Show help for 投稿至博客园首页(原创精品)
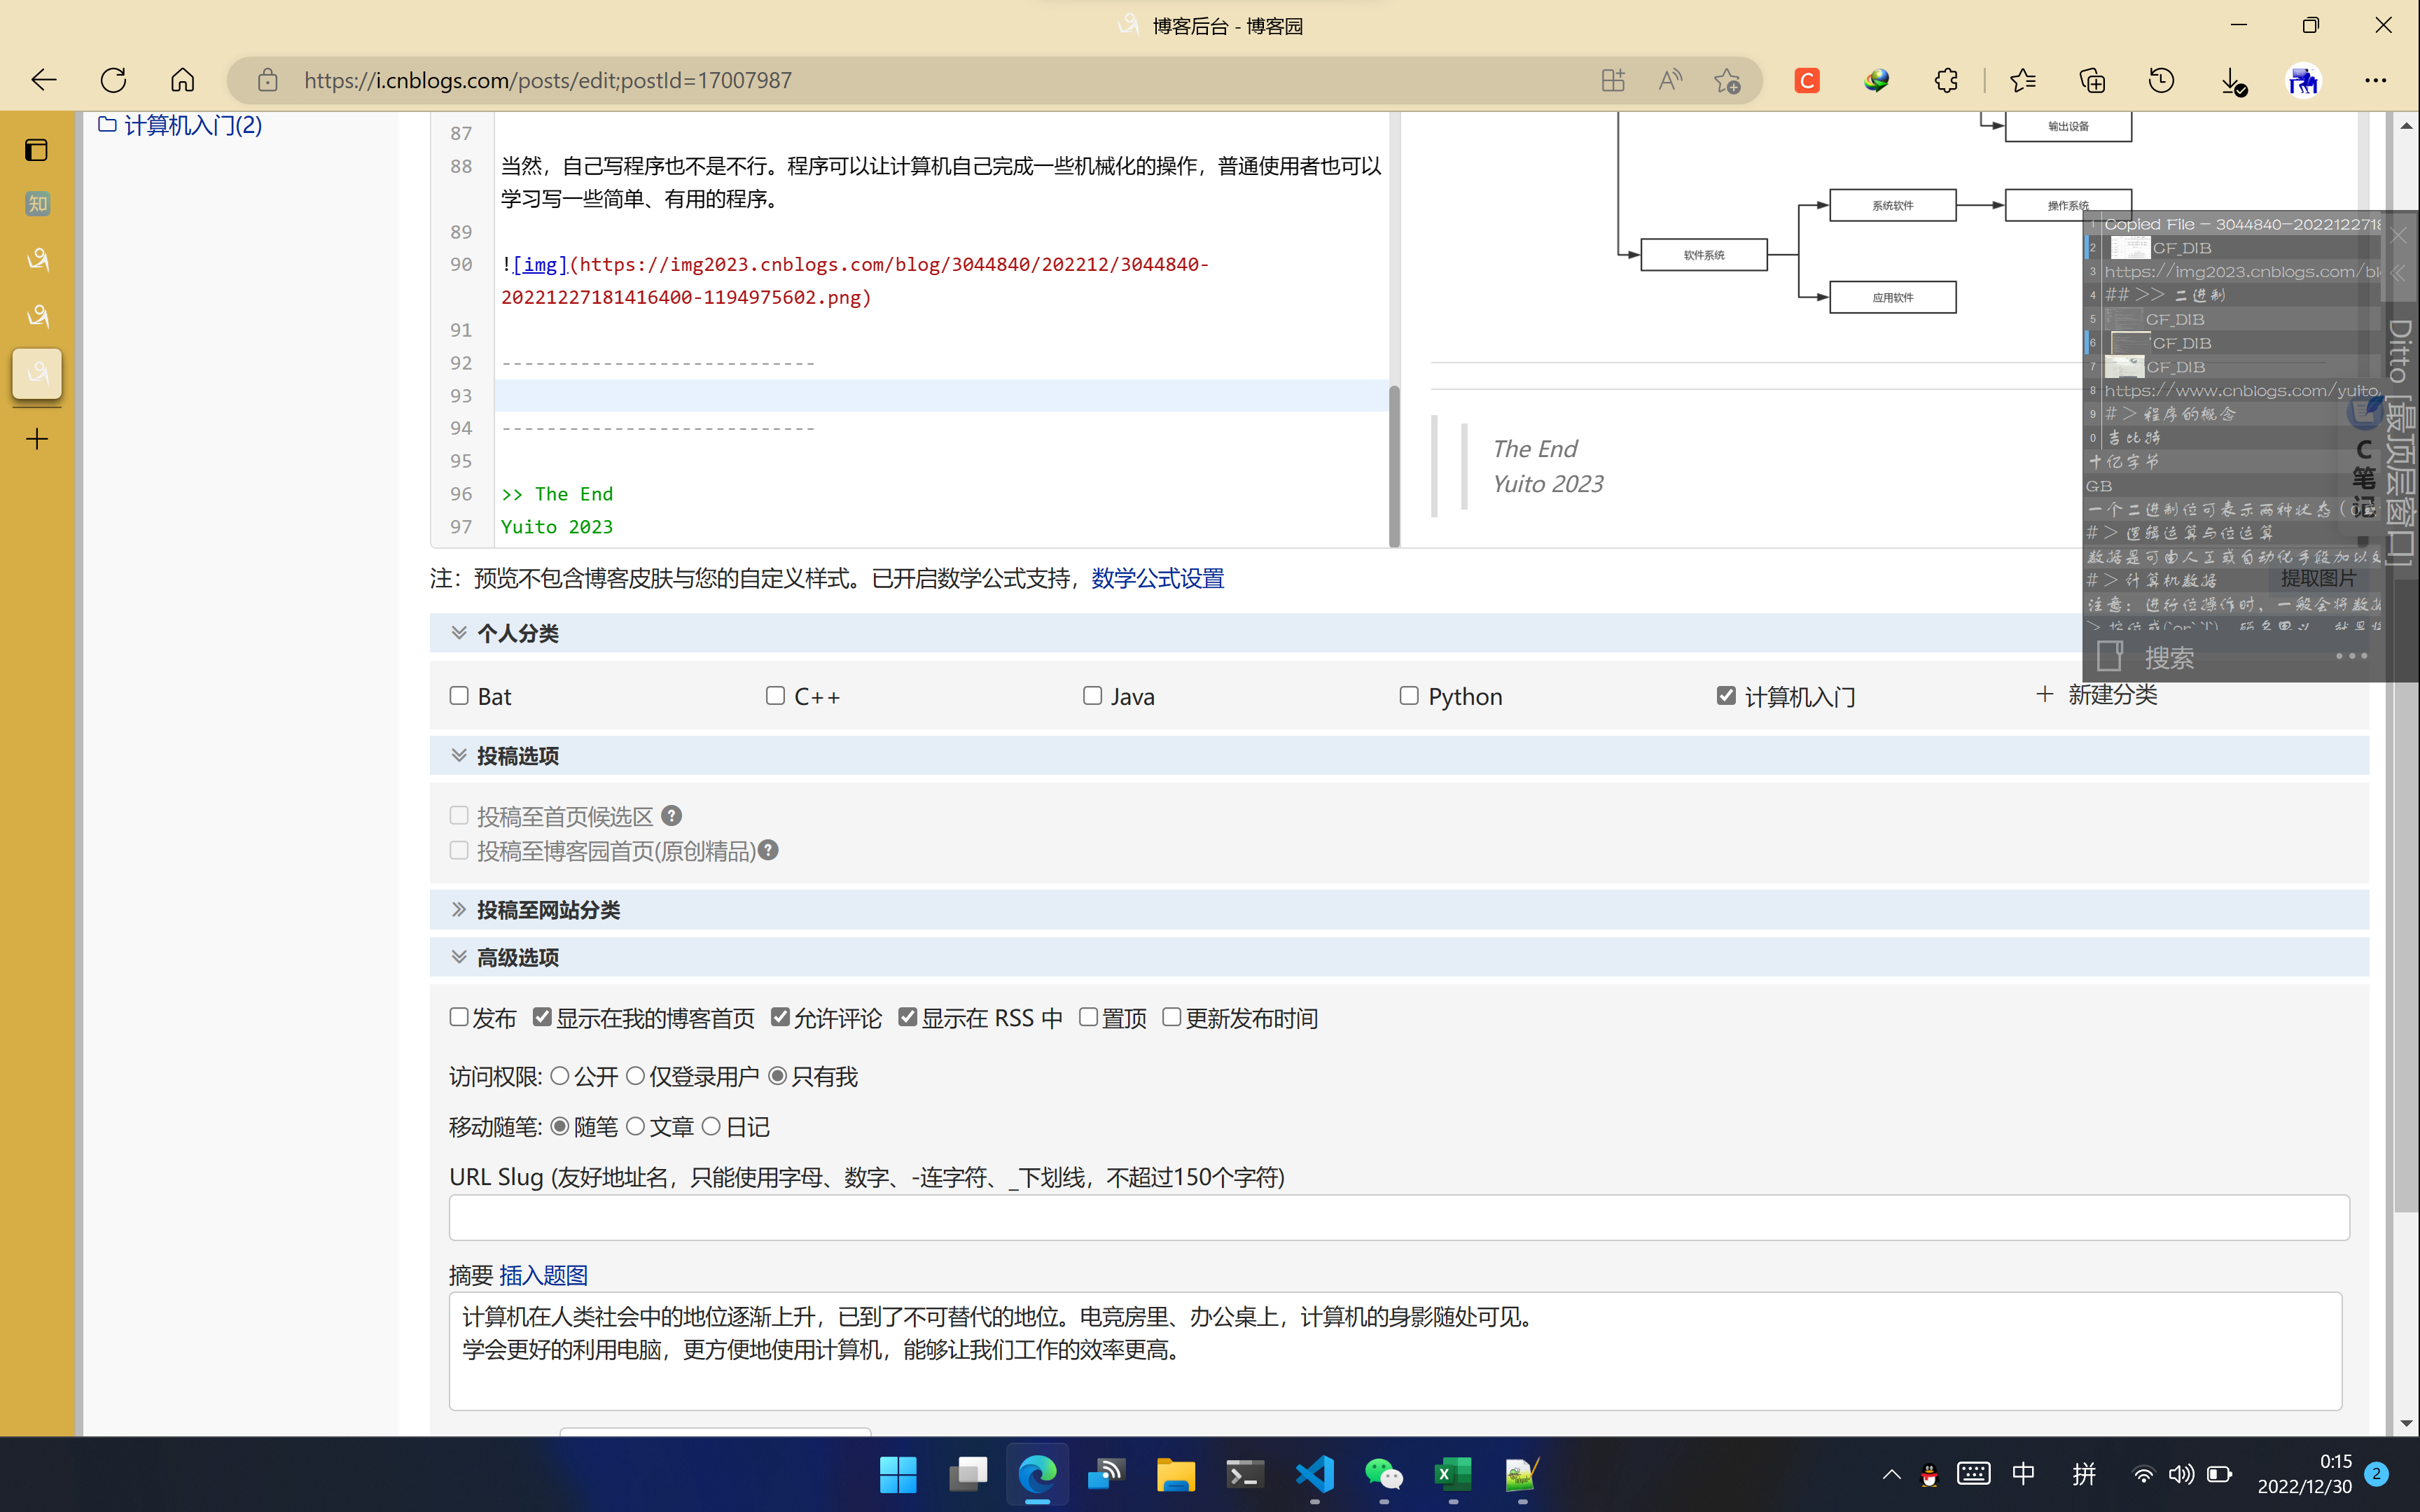2420x1512 pixels. (768, 850)
